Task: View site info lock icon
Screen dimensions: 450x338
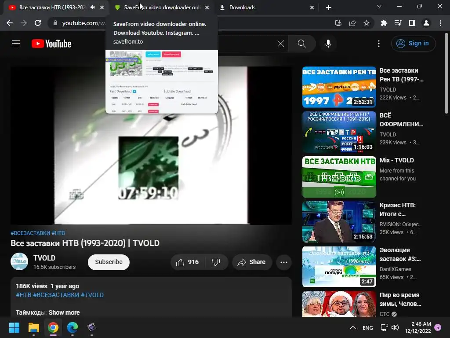Action: point(55,23)
